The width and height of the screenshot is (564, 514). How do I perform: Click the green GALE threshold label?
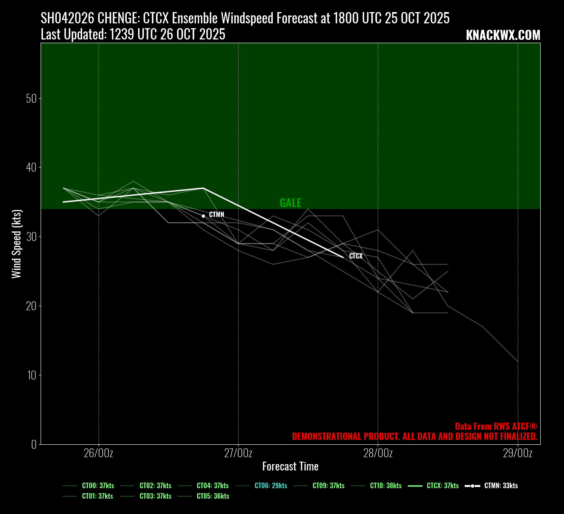[290, 203]
